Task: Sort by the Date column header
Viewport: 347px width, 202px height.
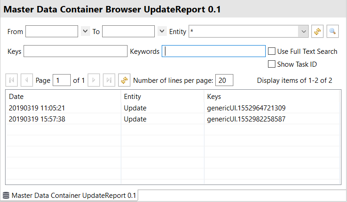Action: click(x=63, y=97)
